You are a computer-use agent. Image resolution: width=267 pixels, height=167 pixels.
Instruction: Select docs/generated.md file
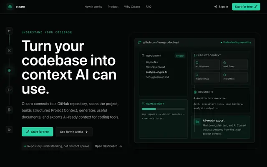(157, 77)
